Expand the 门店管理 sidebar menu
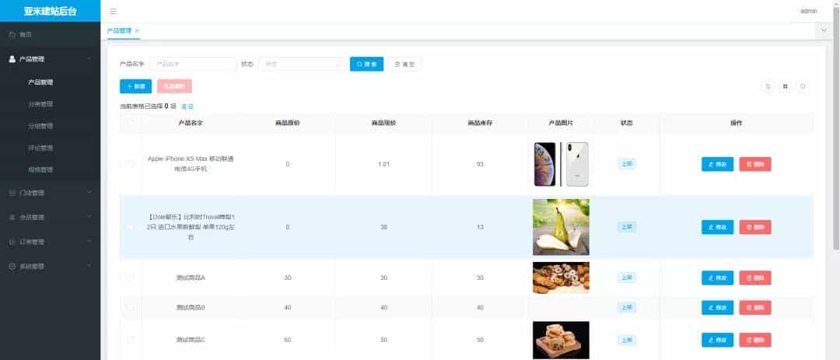 tap(50, 193)
